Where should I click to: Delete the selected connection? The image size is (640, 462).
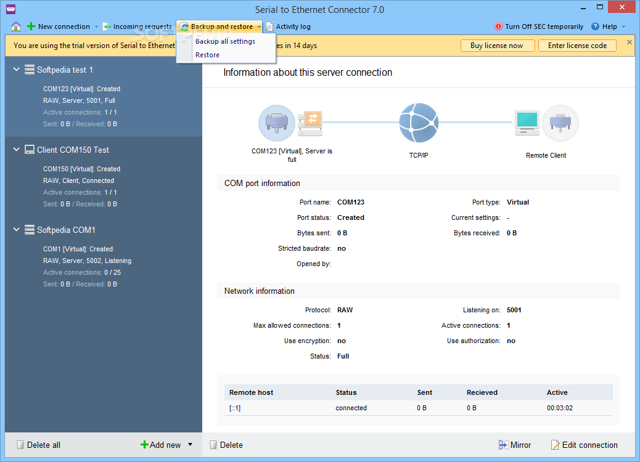(226, 445)
